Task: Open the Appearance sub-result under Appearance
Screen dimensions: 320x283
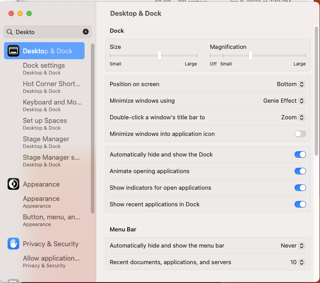Action: point(41,202)
